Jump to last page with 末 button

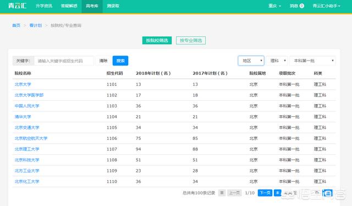278,193
